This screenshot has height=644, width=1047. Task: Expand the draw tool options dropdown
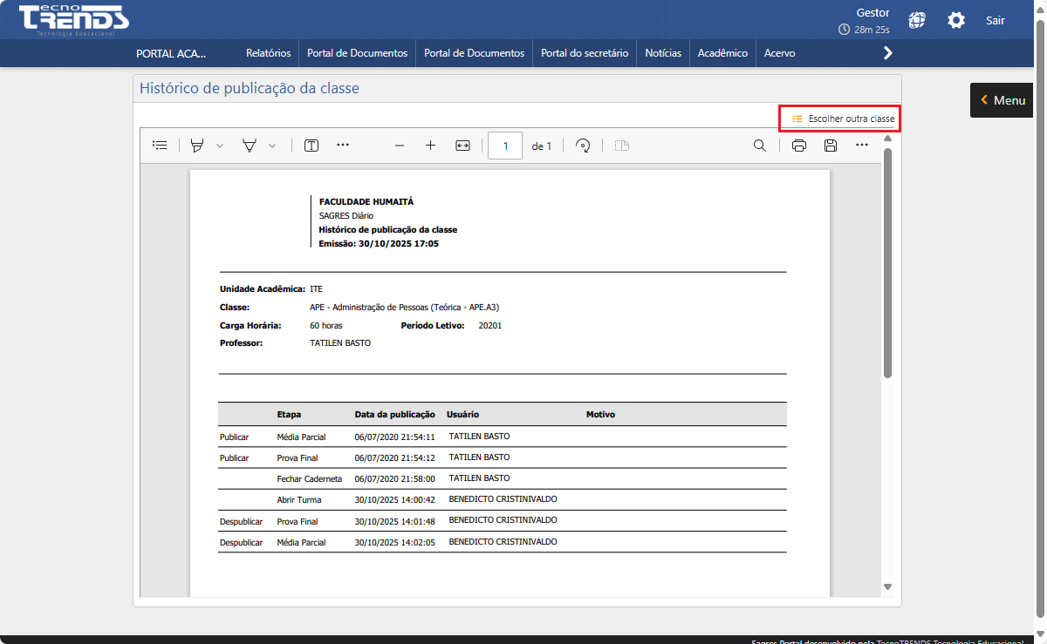point(272,146)
